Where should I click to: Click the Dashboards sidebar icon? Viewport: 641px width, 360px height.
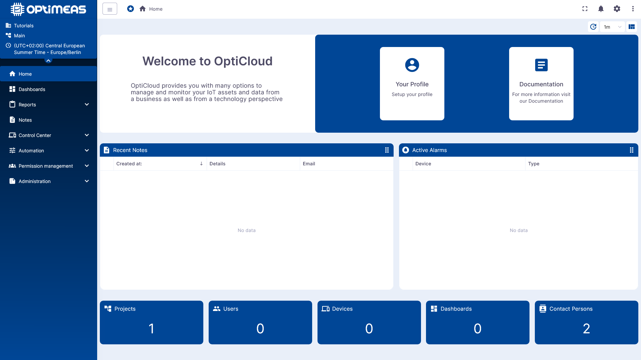coord(12,89)
